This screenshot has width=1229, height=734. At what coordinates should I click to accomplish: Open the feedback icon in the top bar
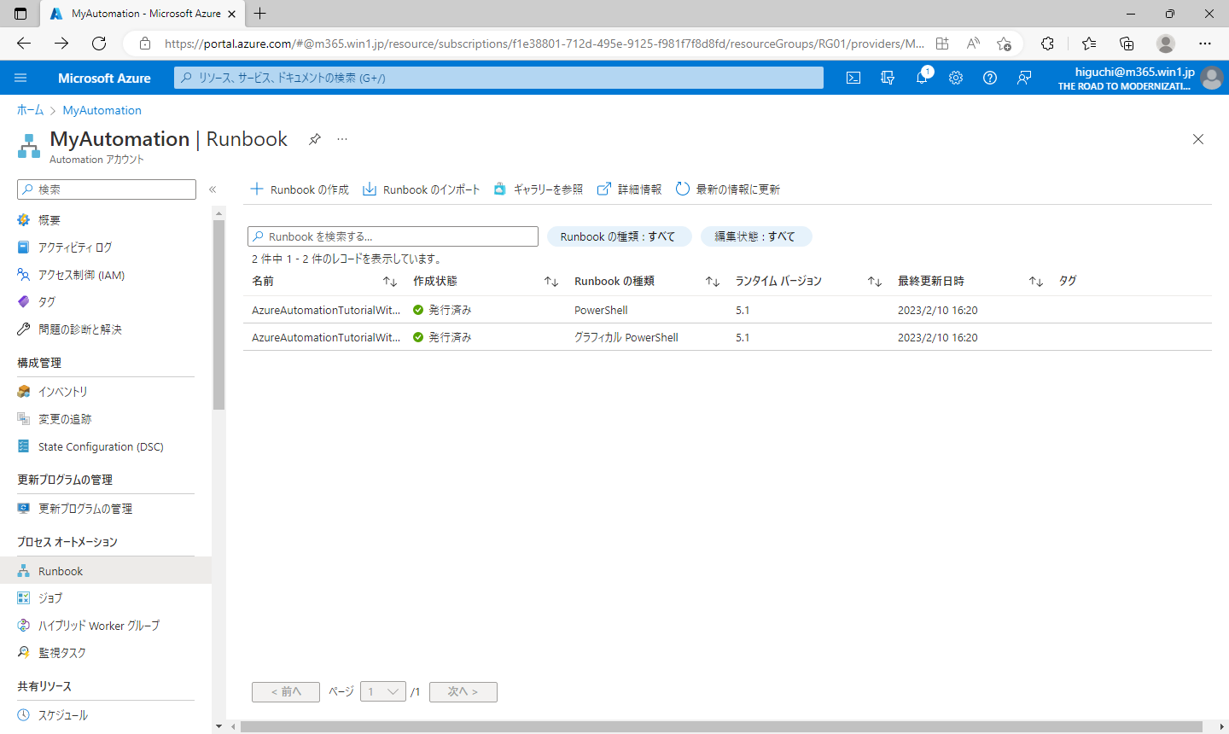pos(1024,78)
